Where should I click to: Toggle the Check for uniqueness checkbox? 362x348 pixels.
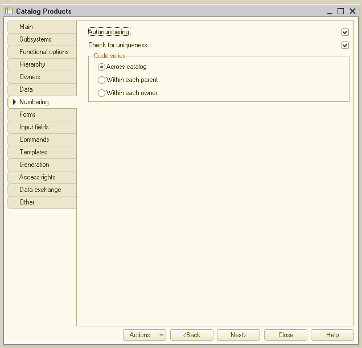point(345,46)
